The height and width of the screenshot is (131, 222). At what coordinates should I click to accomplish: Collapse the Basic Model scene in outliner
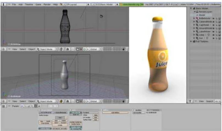coord(191,8)
